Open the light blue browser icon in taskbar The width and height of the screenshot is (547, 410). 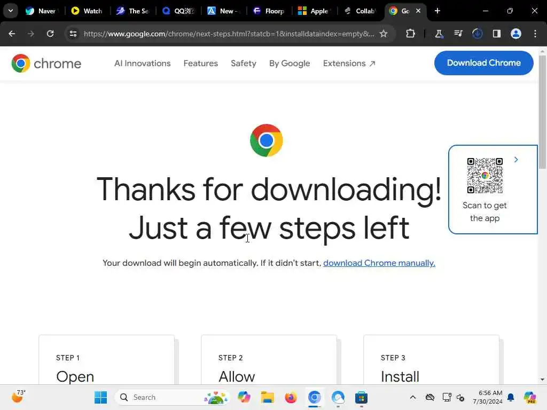point(338,397)
